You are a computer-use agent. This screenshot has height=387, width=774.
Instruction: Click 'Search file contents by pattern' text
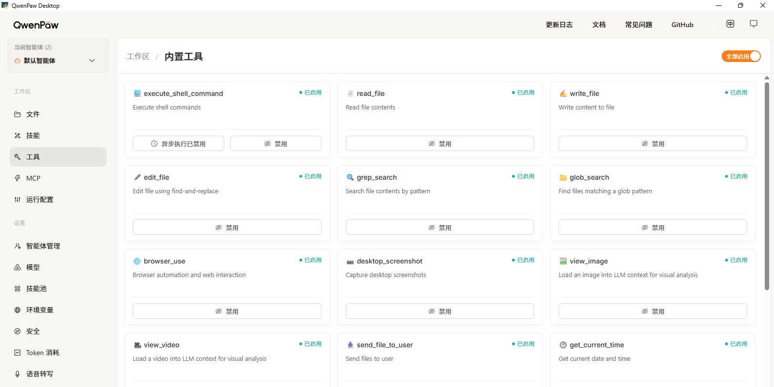tap(388, 191)
